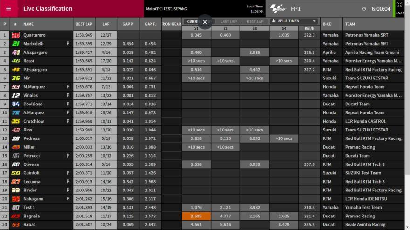Click Guintoli's number 50 badge
Viewport: 410px width, 230px height.
pos(16,173)
